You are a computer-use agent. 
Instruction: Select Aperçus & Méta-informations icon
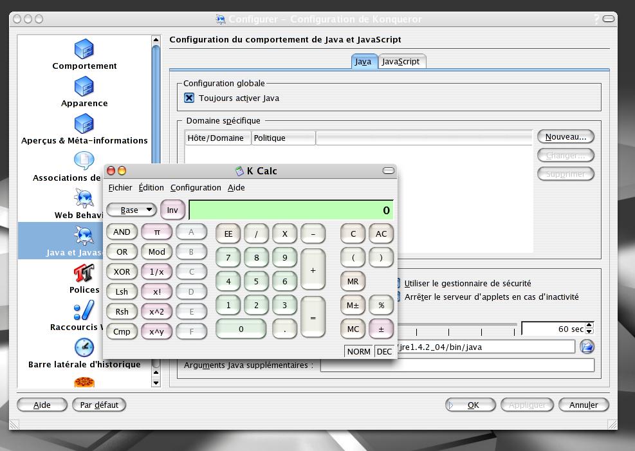pos(84,124)
